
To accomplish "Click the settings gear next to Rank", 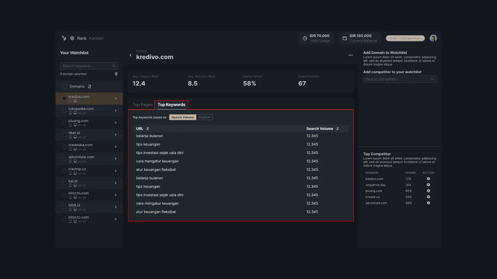I will [72, 38].
